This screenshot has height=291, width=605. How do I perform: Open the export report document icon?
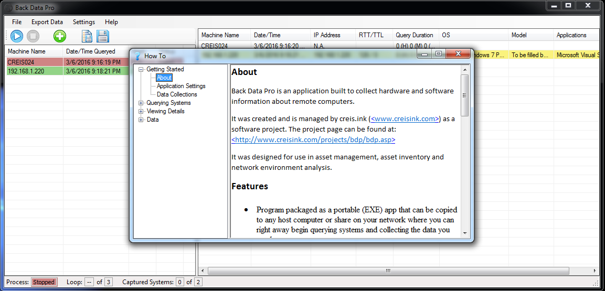[87, 36]
